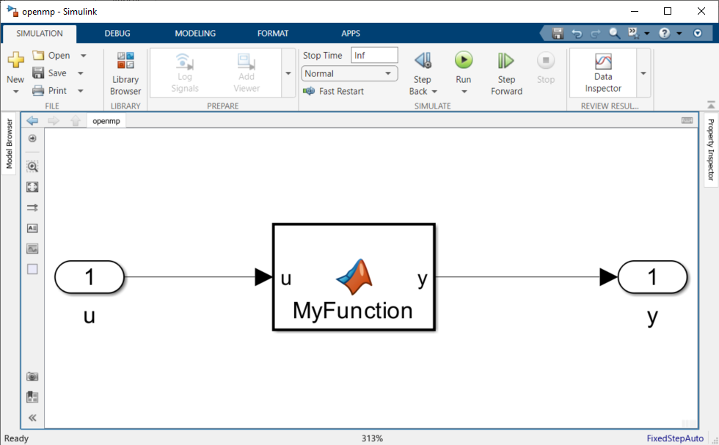Select the openmp breadcrumb tab

coord(106,121)
